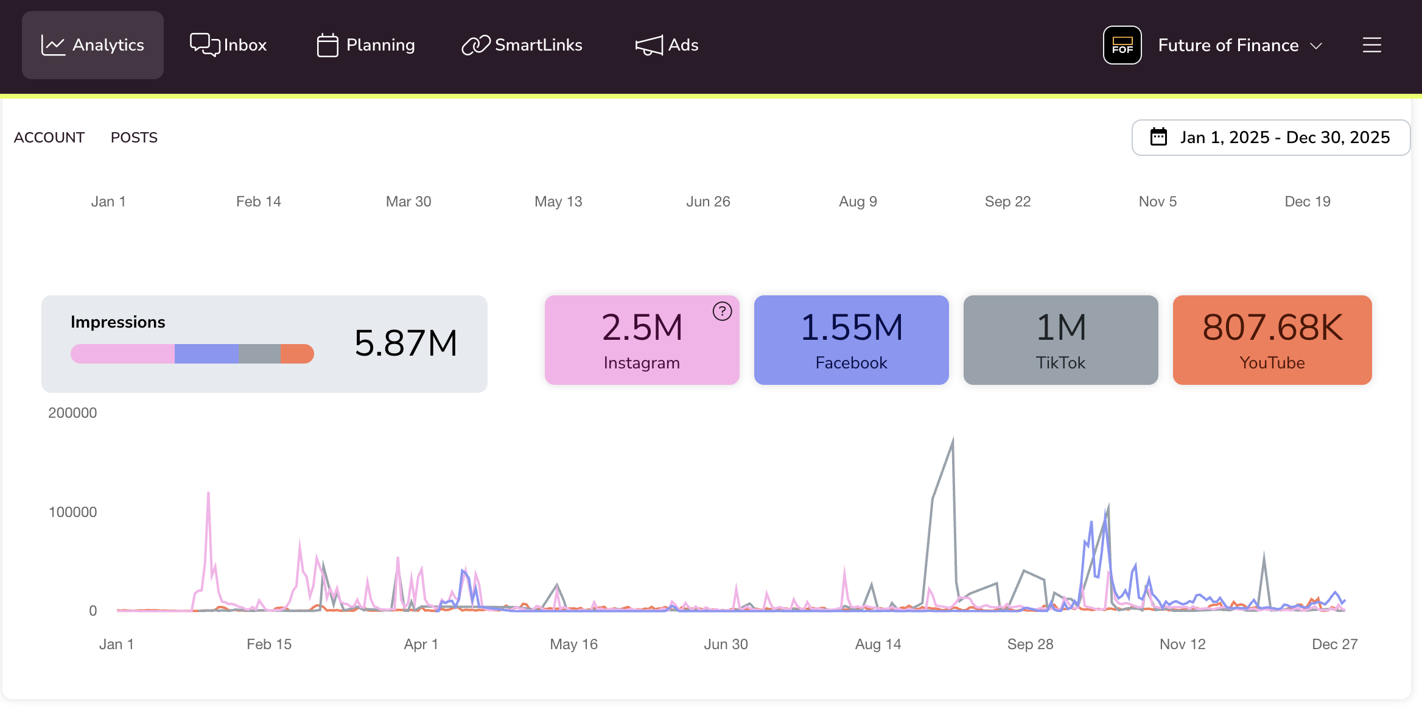1422x721 pixels.
Task: Click the gray TikTok segment of impressions bar
Action: 260,354
